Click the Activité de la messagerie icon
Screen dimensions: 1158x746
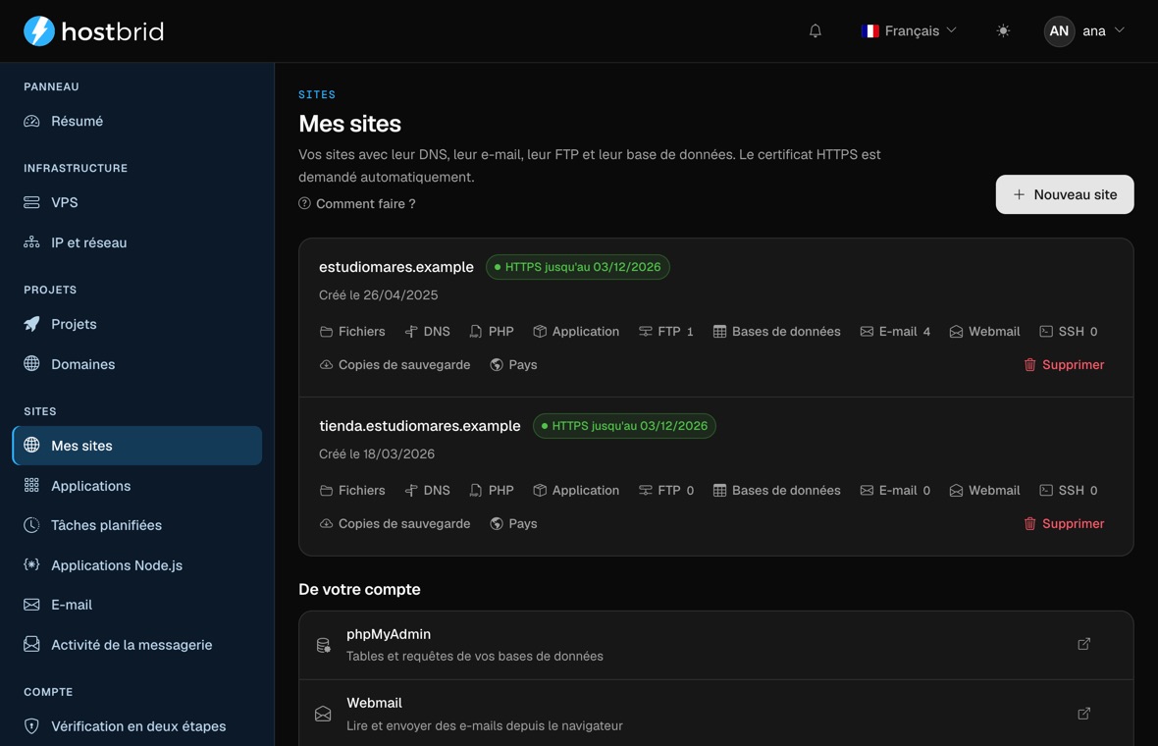tap(31, 645)
